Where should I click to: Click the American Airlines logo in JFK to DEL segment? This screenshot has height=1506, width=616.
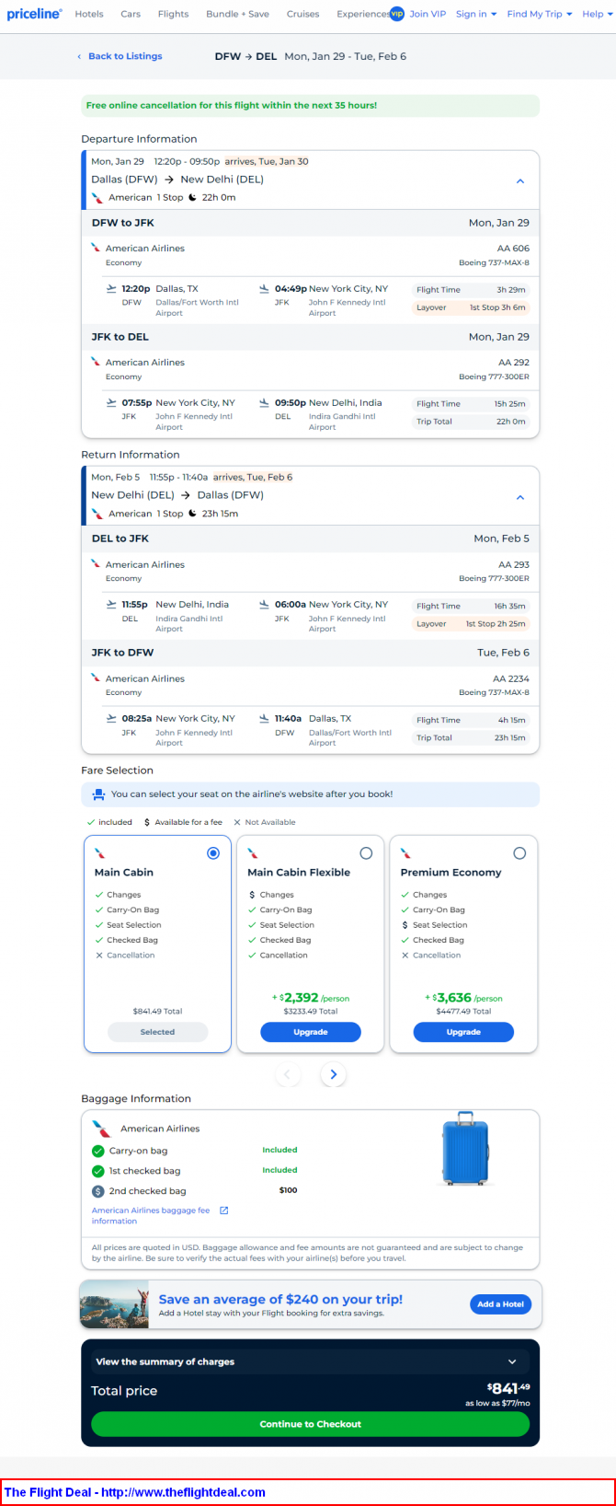click(96, 362)
